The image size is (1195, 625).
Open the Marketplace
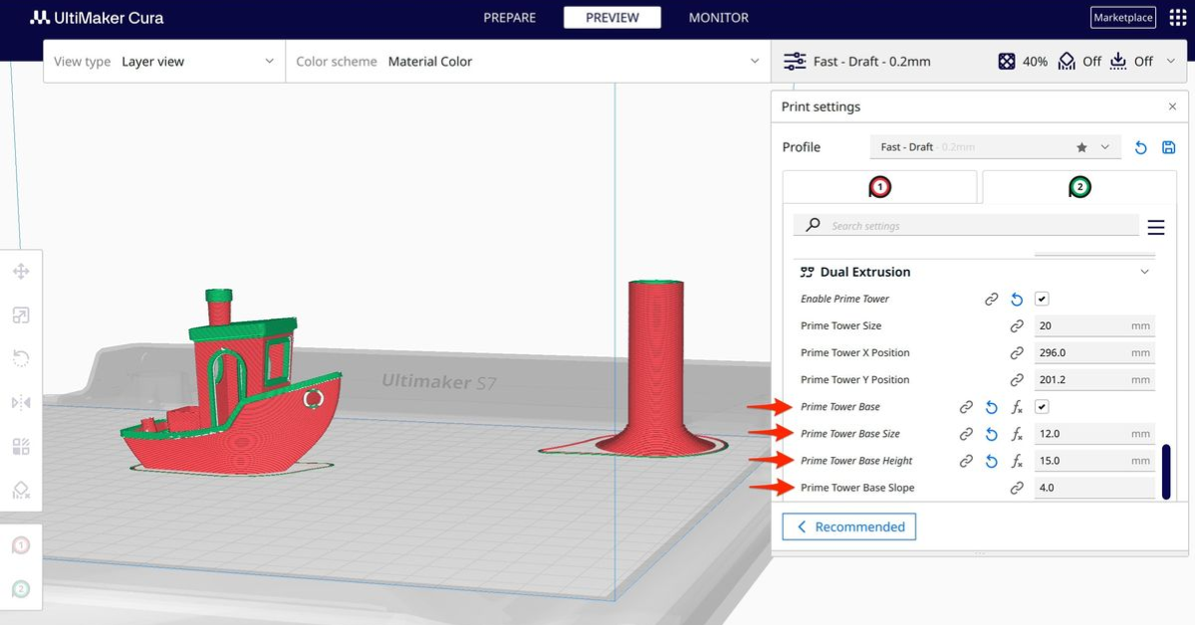(x=1122, y=17)
